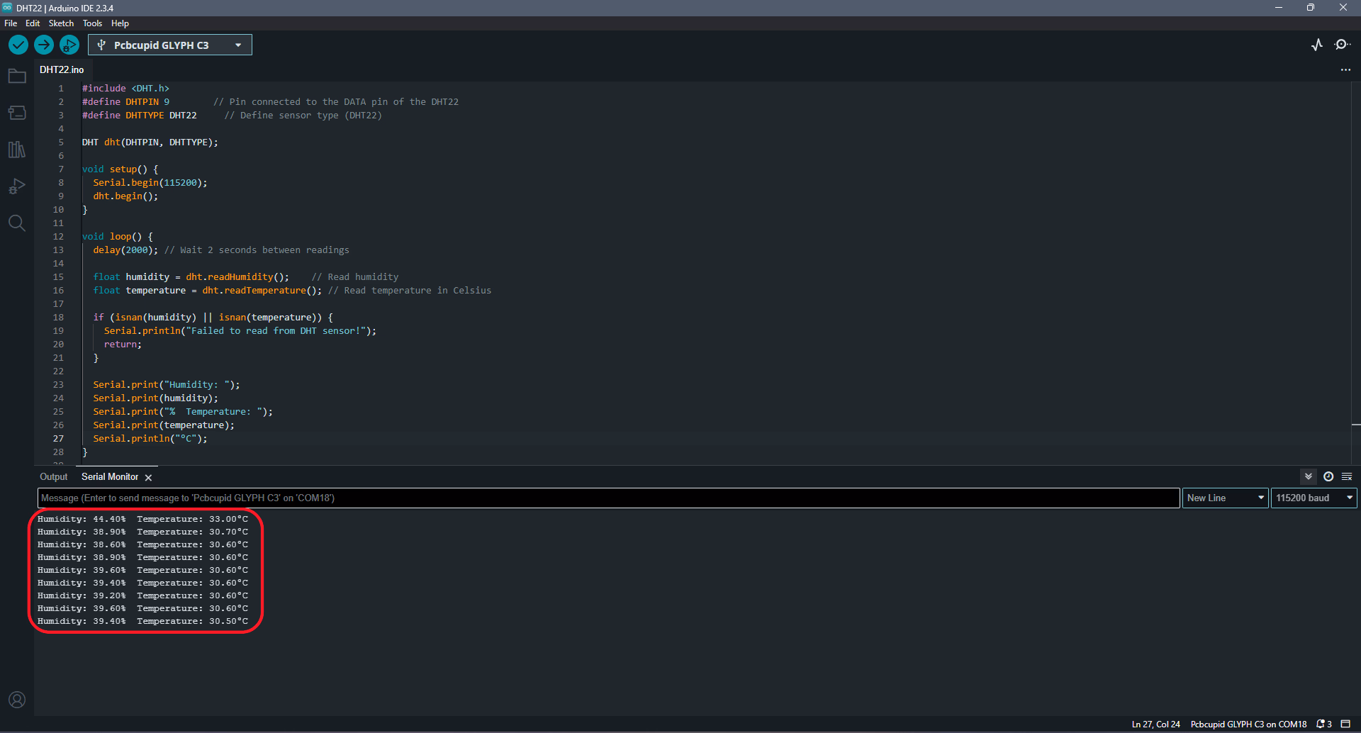This screenshot has width=1361, height=733.
Task: Open the Serial Plotter icon
Action: 1317,45
